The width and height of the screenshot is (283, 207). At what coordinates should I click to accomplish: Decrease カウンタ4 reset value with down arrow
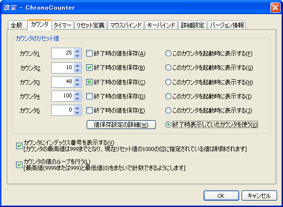pyautogui.click(x=77, y=98)
